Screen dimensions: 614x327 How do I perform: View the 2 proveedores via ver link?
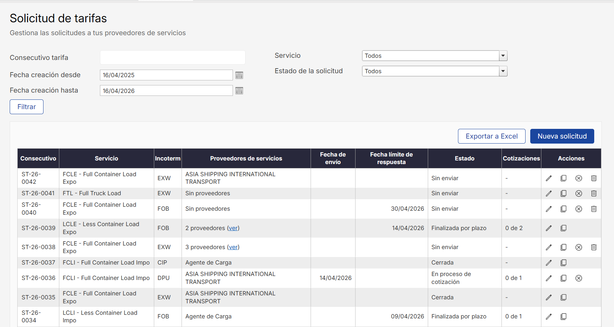coord(233,228)
